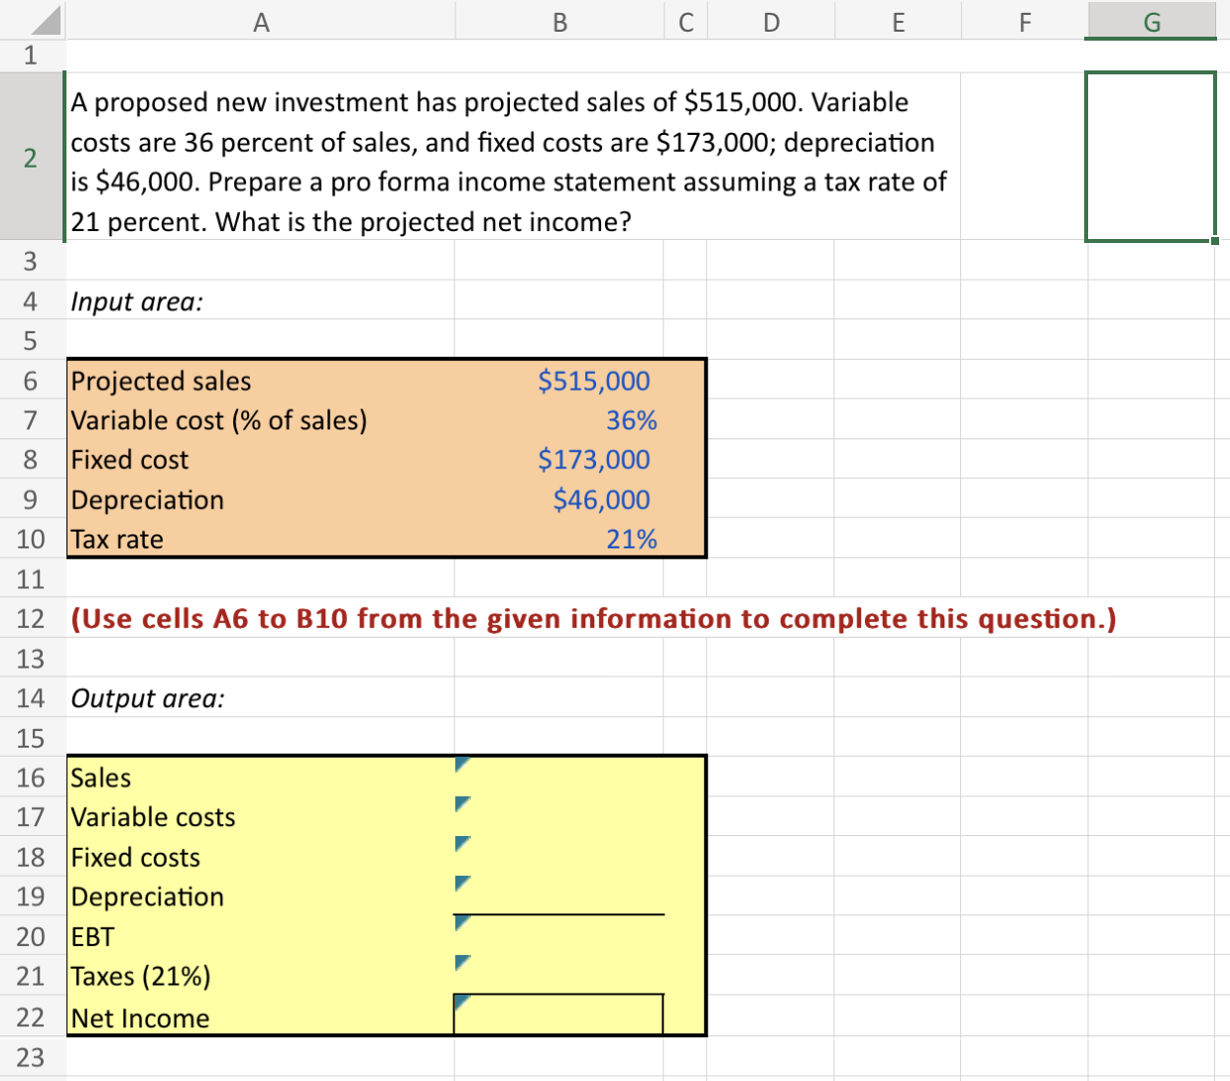Select column F header
Screen dimensions: 1230x1081
[x=1025, y=21]
